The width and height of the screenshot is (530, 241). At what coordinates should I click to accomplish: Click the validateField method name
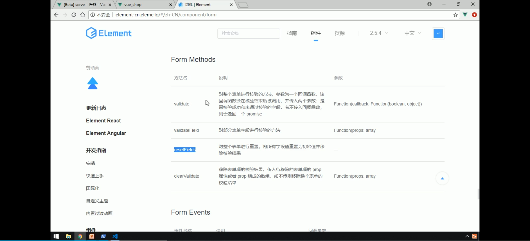point(186,131)
